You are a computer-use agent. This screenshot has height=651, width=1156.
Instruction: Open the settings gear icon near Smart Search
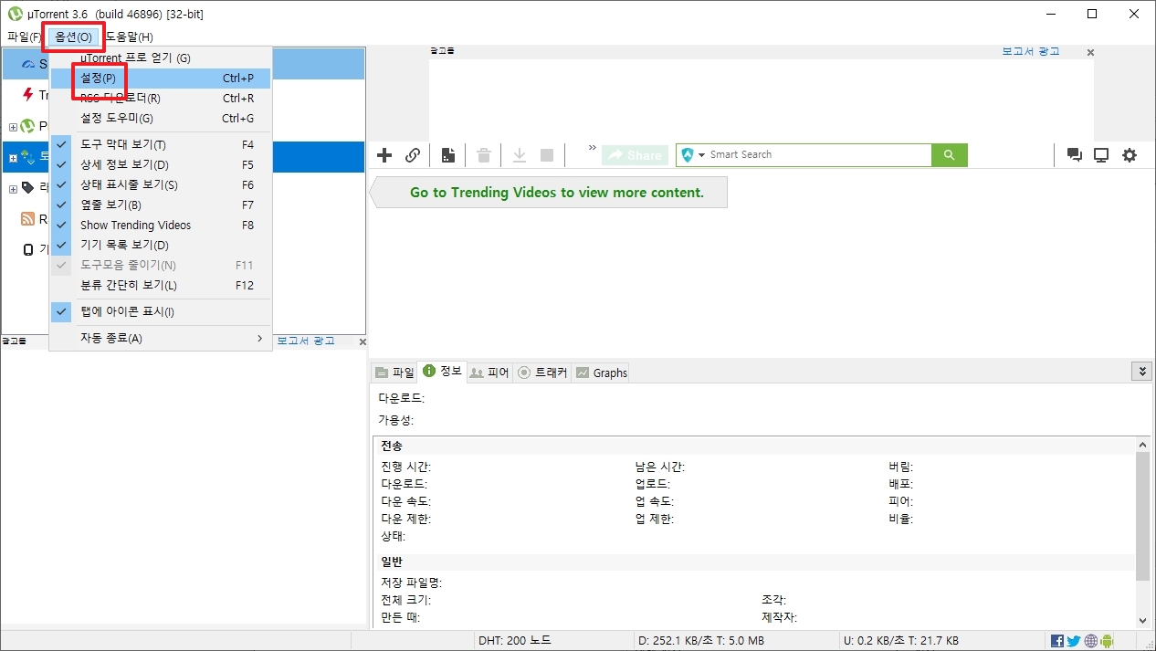tap(1130, 154)
